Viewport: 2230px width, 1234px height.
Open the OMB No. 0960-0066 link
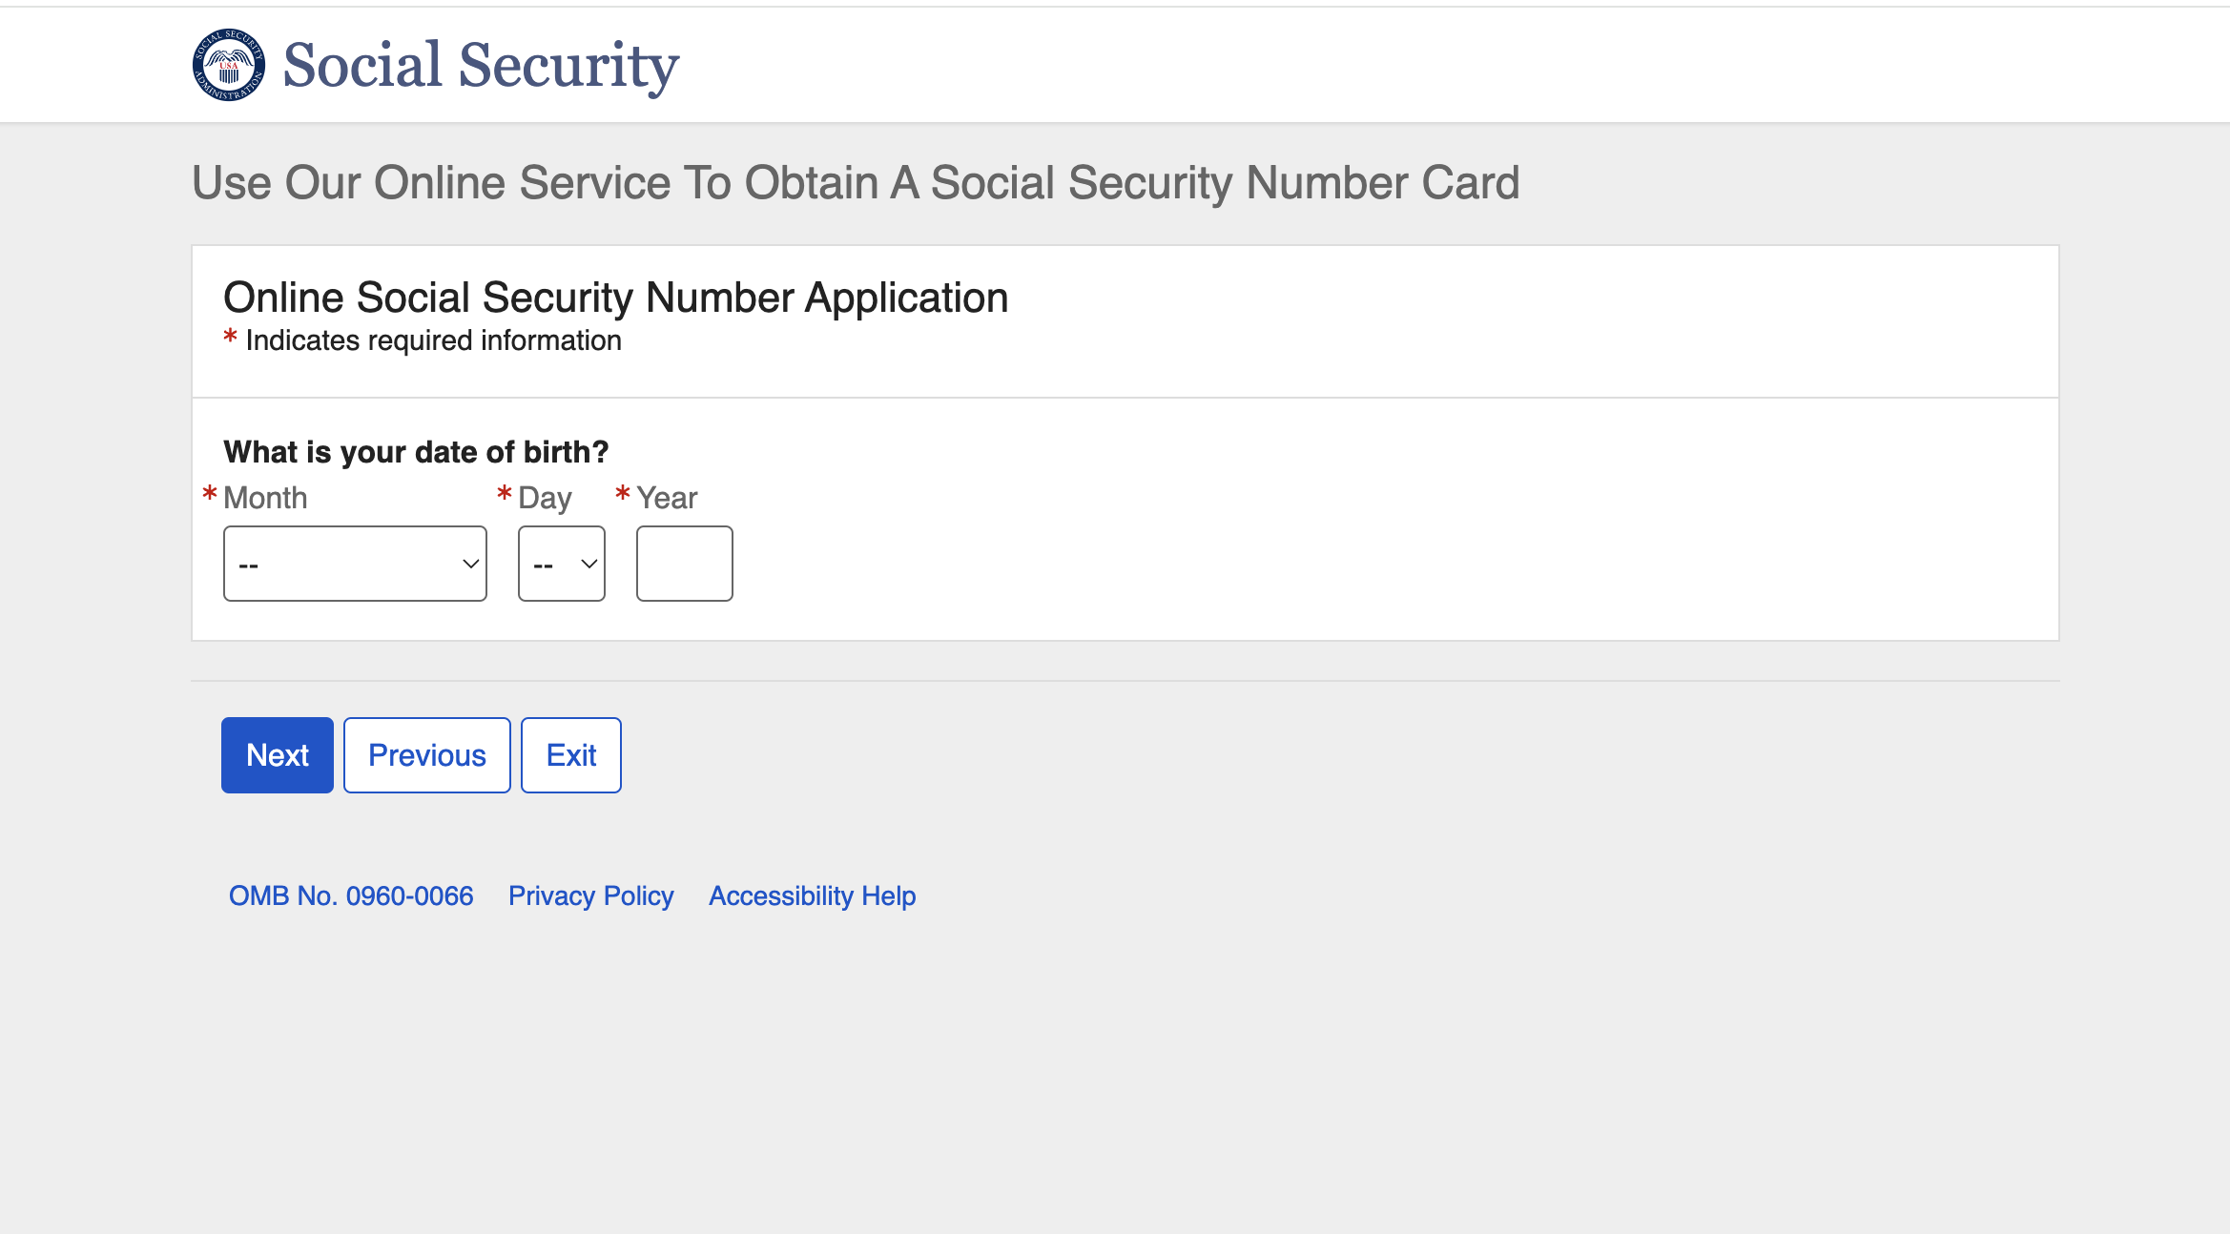tap(351, 895)
